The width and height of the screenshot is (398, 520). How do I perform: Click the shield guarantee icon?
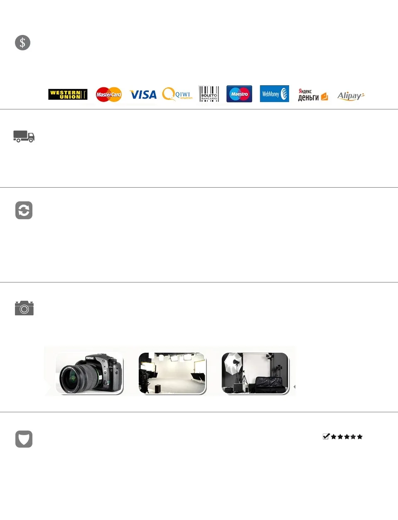click(x=24, y=439)
